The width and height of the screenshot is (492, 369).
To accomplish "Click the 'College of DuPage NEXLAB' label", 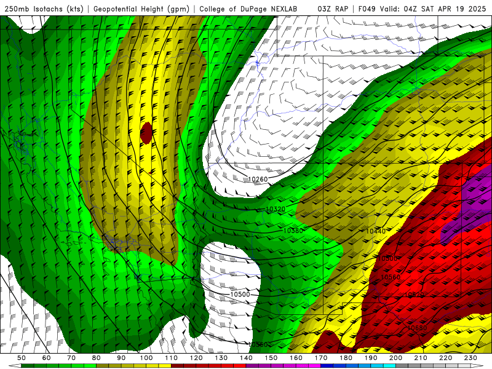I will [248, 9].
